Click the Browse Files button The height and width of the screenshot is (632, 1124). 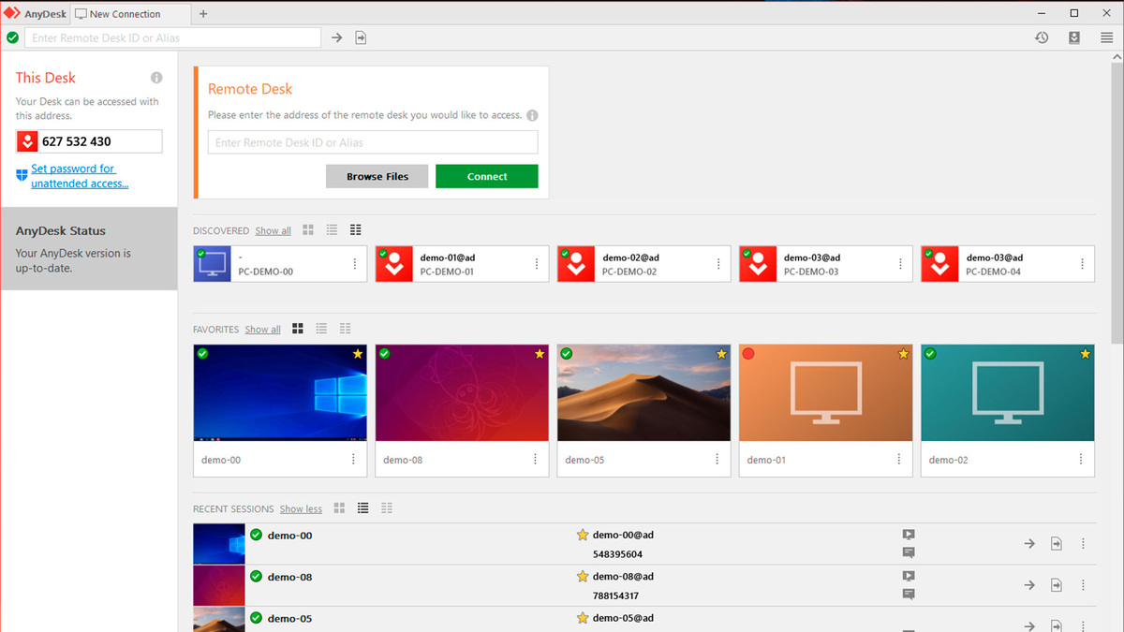(x=377, y=176)
